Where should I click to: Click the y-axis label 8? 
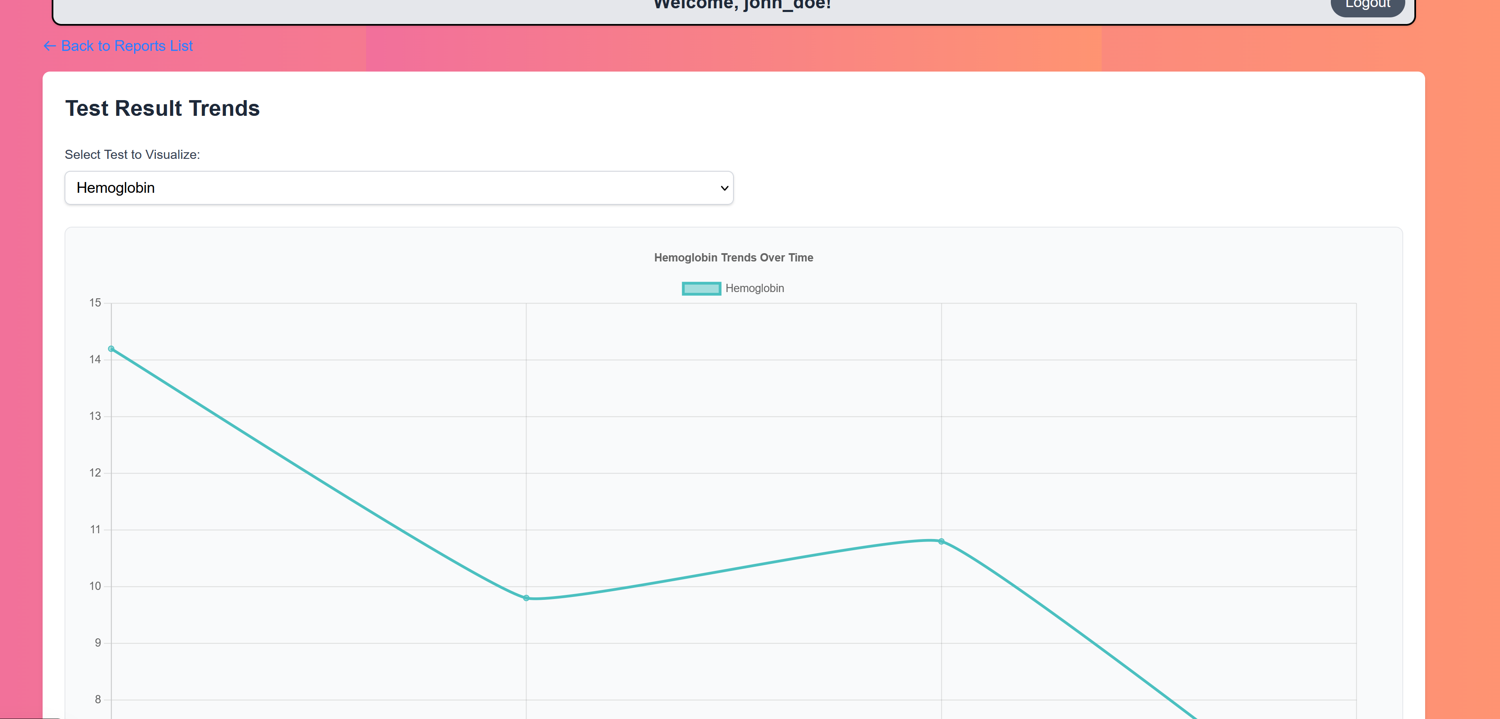tap(98, 699)
